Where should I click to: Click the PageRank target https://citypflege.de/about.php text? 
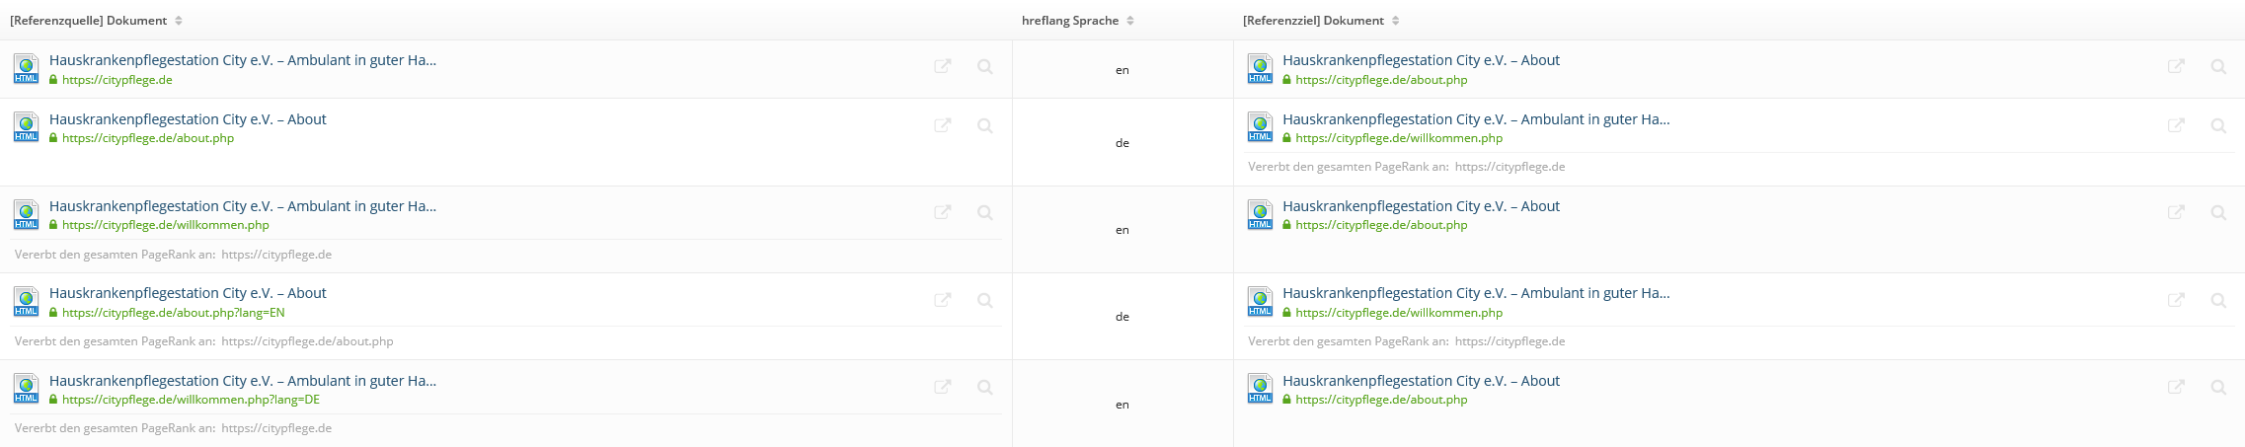click(307, 341)
